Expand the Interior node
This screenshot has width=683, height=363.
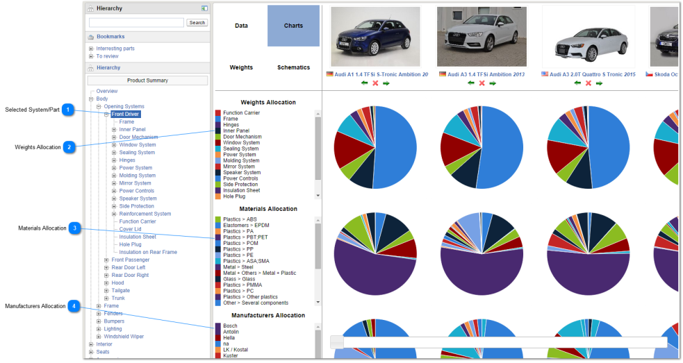(91, 344)
